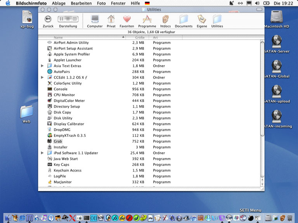Select AirPort Admin Utility in the list
The width and height of the screenshot is (298, 223).
click(149, 43)
